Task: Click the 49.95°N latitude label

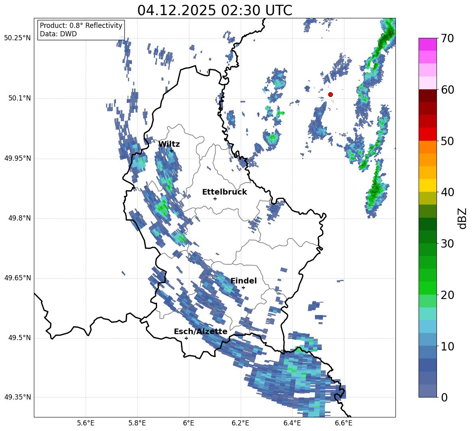Action: 18,158
